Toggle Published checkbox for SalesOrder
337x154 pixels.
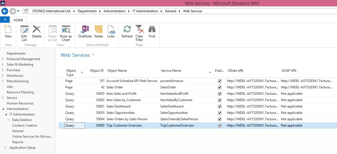click(x=219, y=87)
